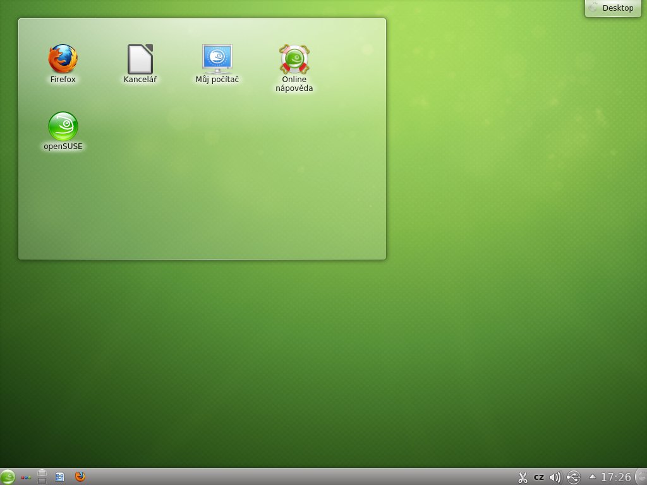The width and height of the screenshot is (647, 485).
Task: Expand hidden system tray icons arrow
Action: (x=593, y=476)
